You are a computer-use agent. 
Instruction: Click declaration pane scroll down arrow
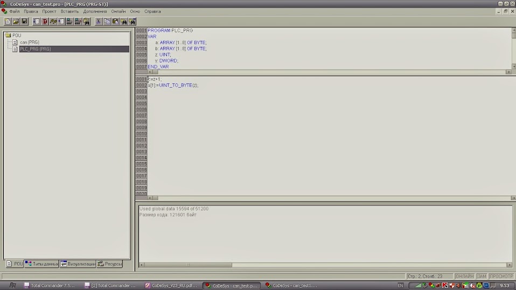pyautogui.click(x=514, y=66)
